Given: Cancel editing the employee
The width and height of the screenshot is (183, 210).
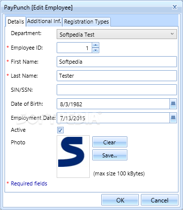Looking at the screenshot, I should 159,200.
